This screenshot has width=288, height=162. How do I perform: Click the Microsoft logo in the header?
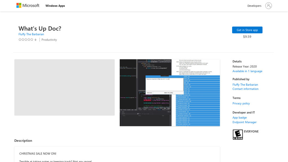(x=28, y=5)
